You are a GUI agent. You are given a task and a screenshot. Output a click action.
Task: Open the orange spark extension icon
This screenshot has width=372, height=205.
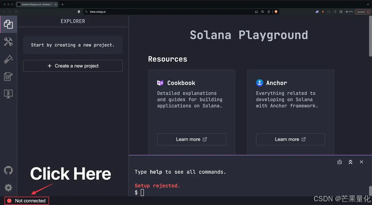coord(323,12)
